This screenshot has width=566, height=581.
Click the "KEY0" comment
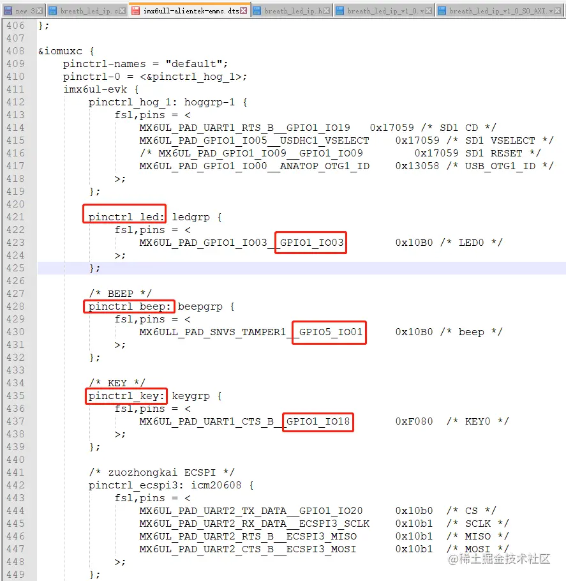point(478,421)
